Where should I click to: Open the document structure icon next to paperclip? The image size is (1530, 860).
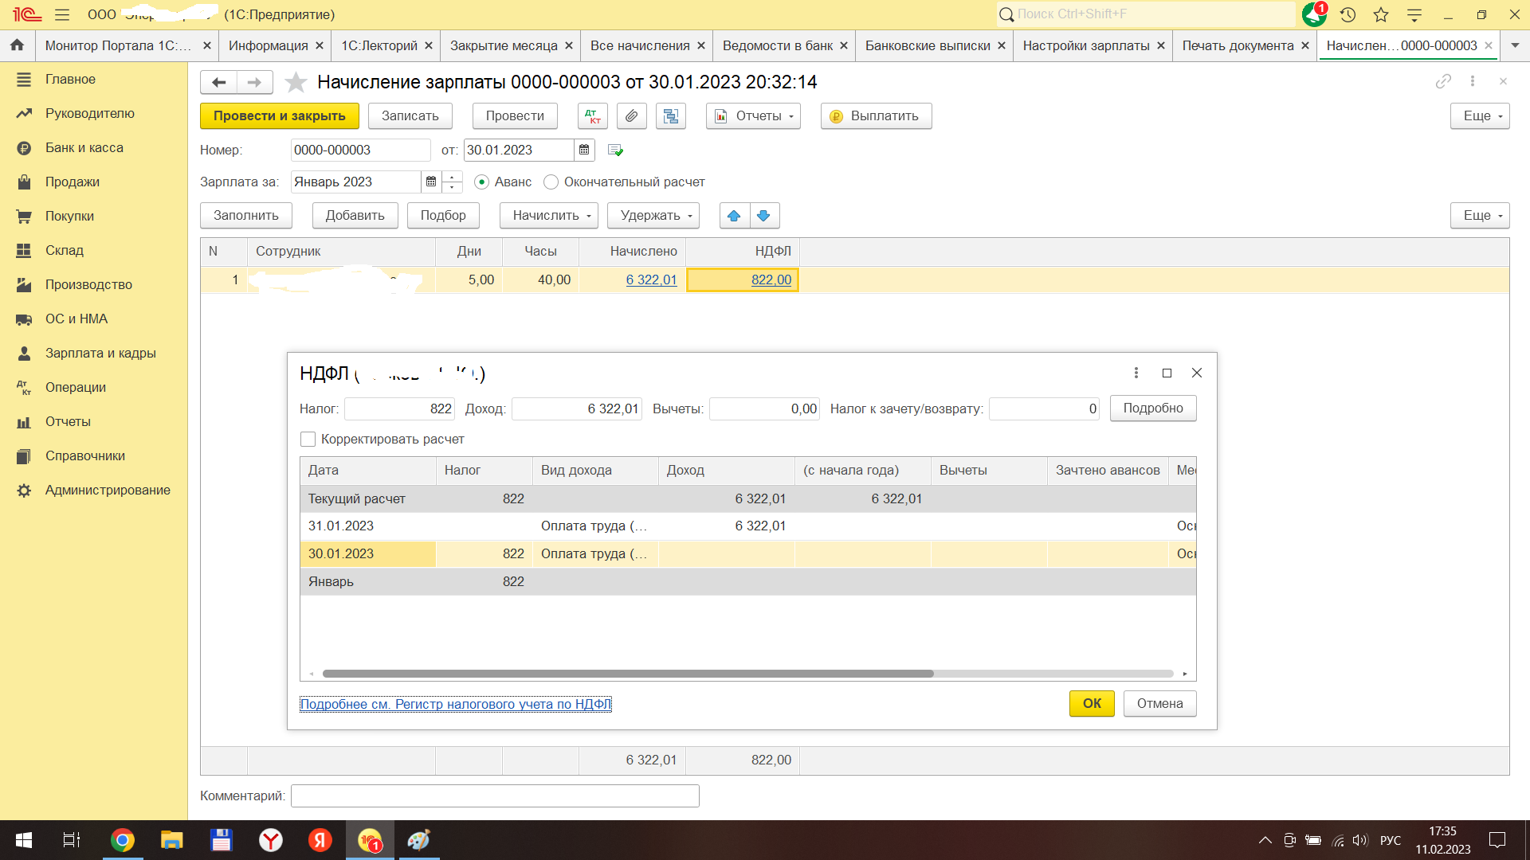[670, 116]
